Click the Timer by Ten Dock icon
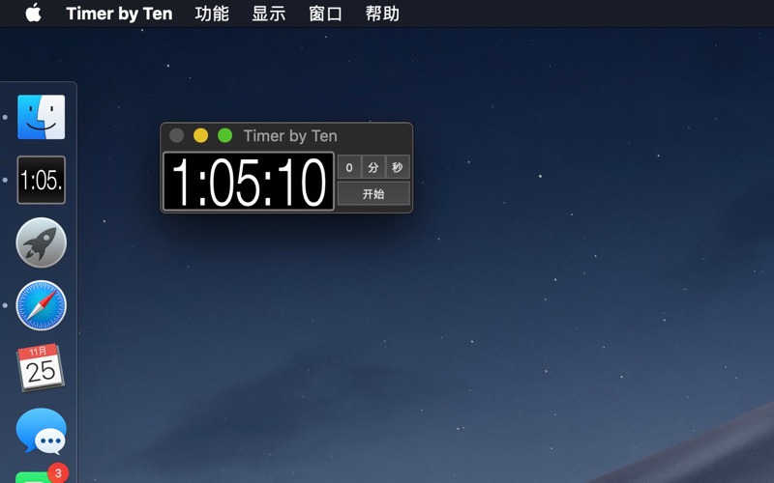The image size is (774, 483). pyautogui.click(x=41, y=180)
